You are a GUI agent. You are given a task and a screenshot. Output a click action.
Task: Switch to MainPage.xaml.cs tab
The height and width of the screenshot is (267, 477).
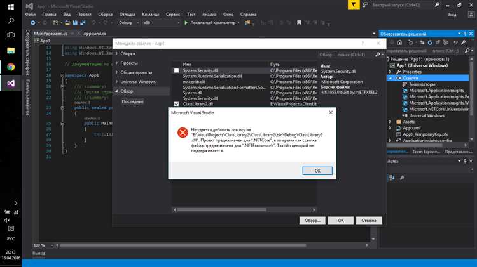pos(50,34)
